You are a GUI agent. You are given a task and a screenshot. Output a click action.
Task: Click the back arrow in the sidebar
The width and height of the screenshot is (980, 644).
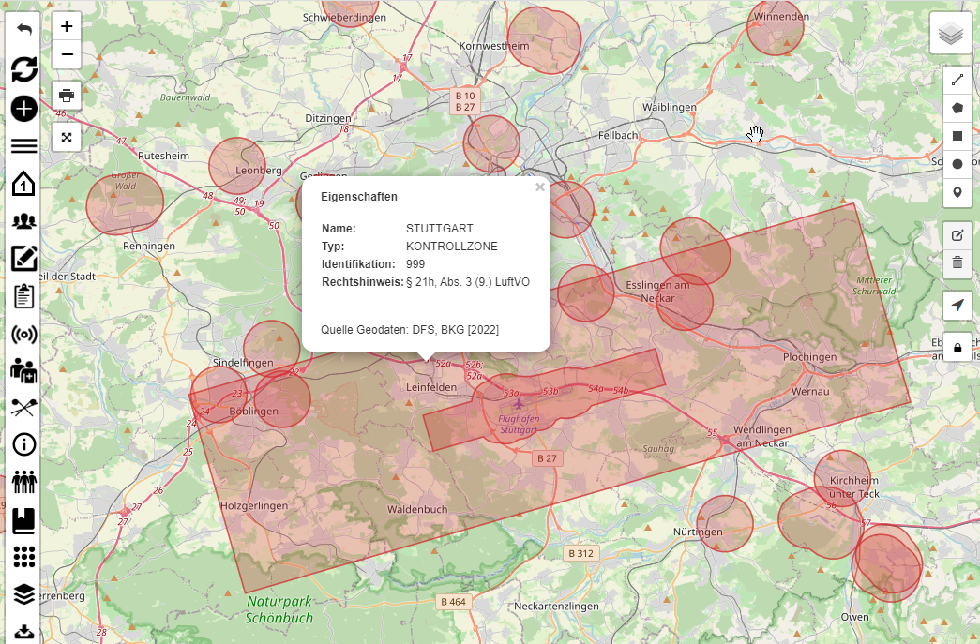pos(24,29)
